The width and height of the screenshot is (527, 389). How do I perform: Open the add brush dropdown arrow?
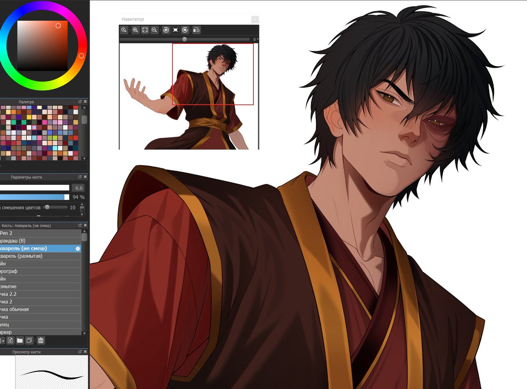pyautogui.click(x=3, y=340)
